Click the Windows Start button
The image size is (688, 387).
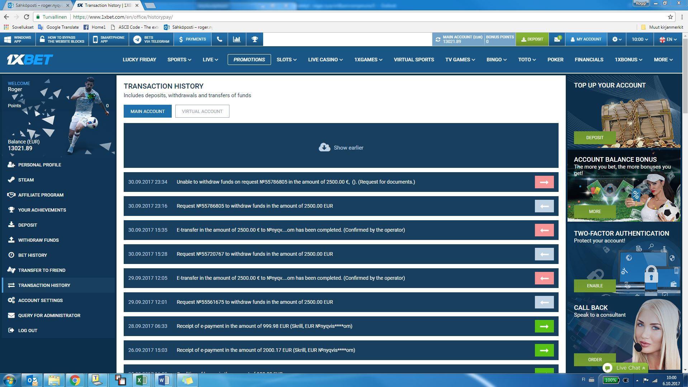tap(10, 380)
